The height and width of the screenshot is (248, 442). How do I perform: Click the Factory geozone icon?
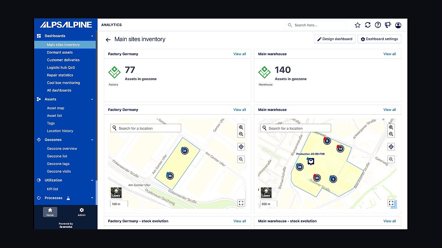point(114,72)
